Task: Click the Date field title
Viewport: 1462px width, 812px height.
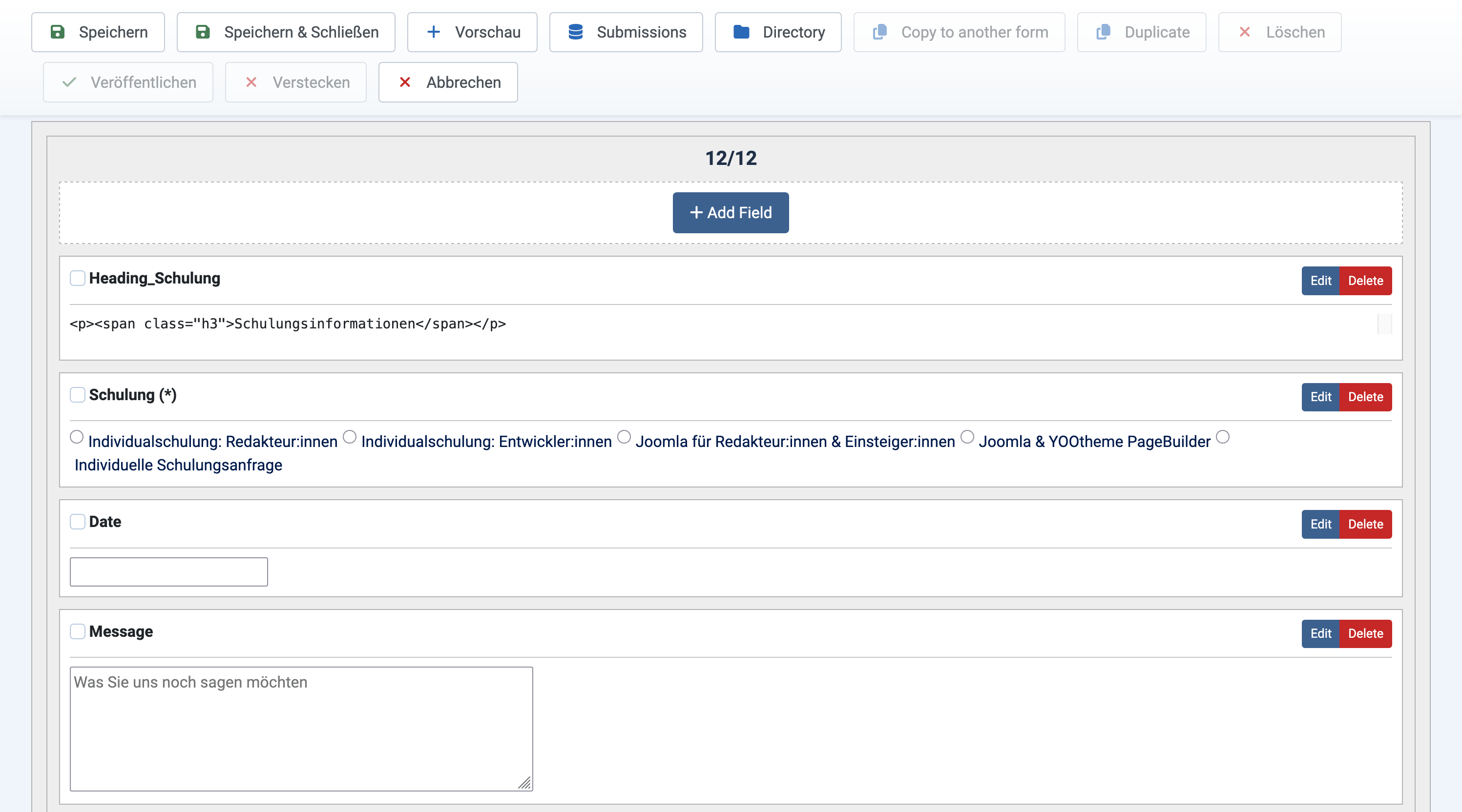Action: (x=105, y=522)
